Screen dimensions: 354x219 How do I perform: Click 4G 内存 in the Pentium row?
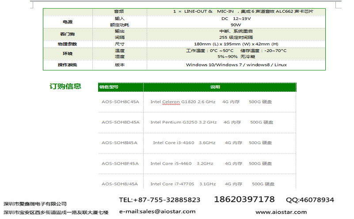[x=232, y=122]
